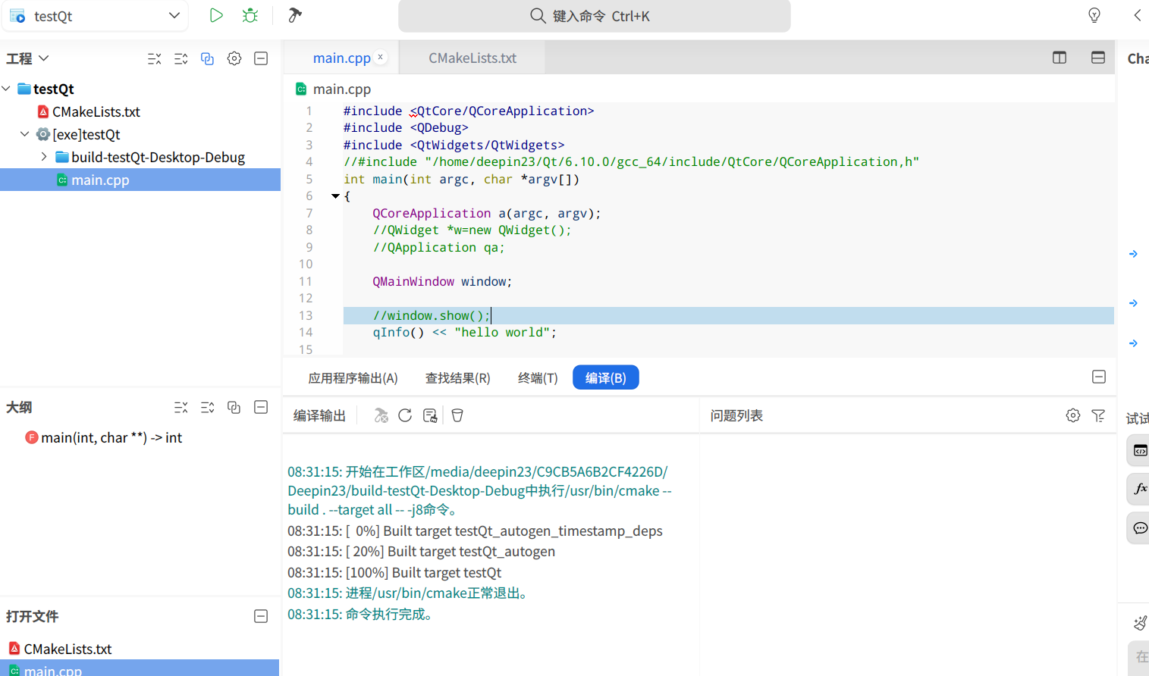Screen dimensions: 1149x676
Task: Split editor top and bottom
Action: [1098, 58]
